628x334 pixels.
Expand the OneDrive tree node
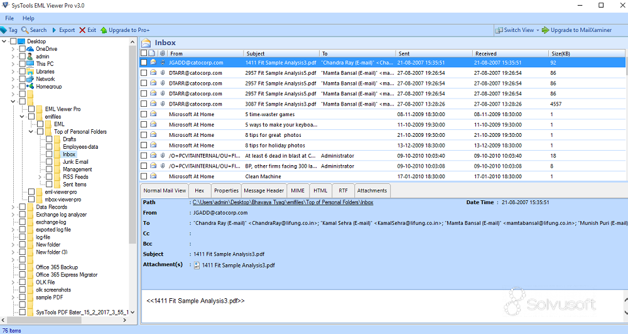click(x=13, y=49)
